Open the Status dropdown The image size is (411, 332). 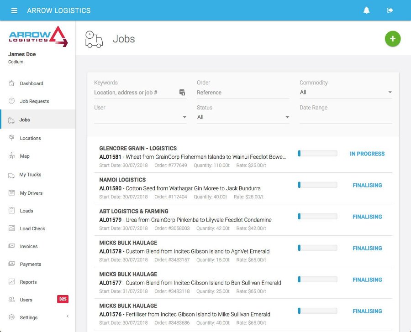(243, 117)
